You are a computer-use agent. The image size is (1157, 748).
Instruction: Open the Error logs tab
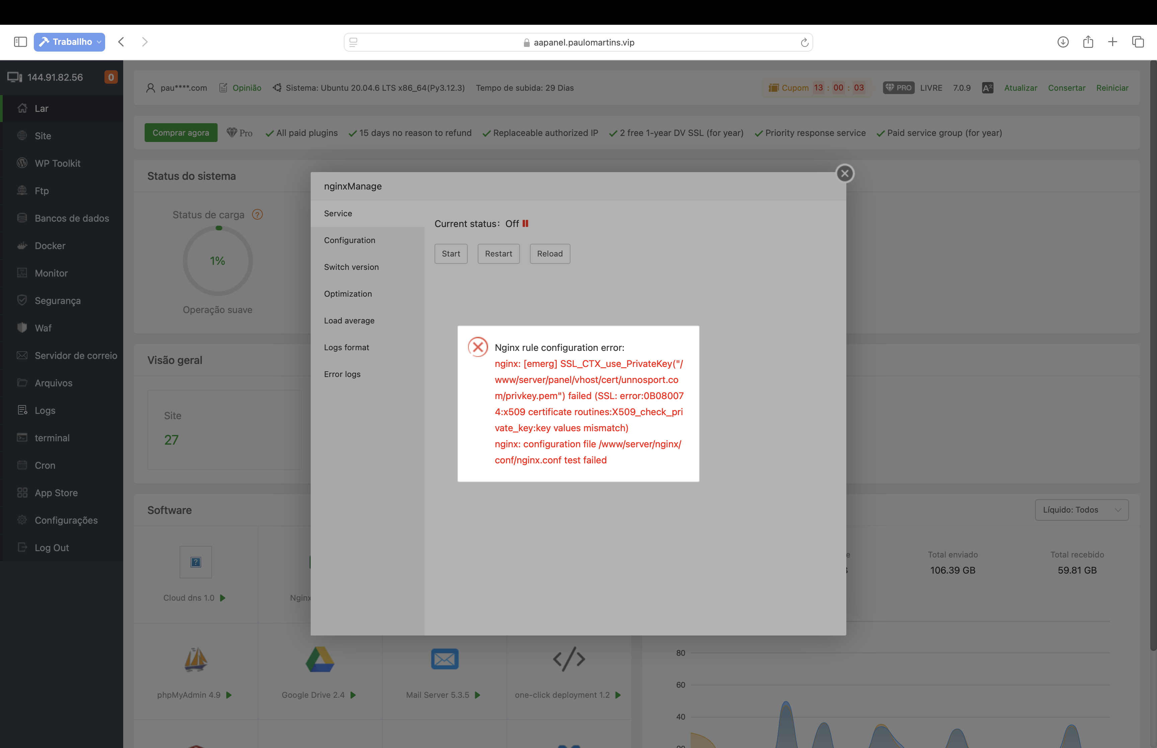point(342,374)
